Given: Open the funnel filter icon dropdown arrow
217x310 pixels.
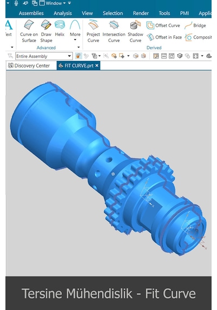Looking at the screenshot, I should point(99,56).
